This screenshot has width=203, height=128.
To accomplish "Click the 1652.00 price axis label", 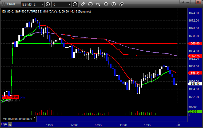I will 194,97.
